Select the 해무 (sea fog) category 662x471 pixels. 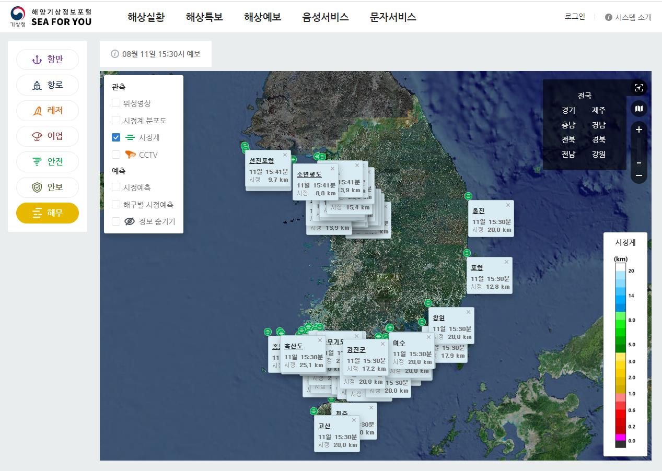pos(48,213)
